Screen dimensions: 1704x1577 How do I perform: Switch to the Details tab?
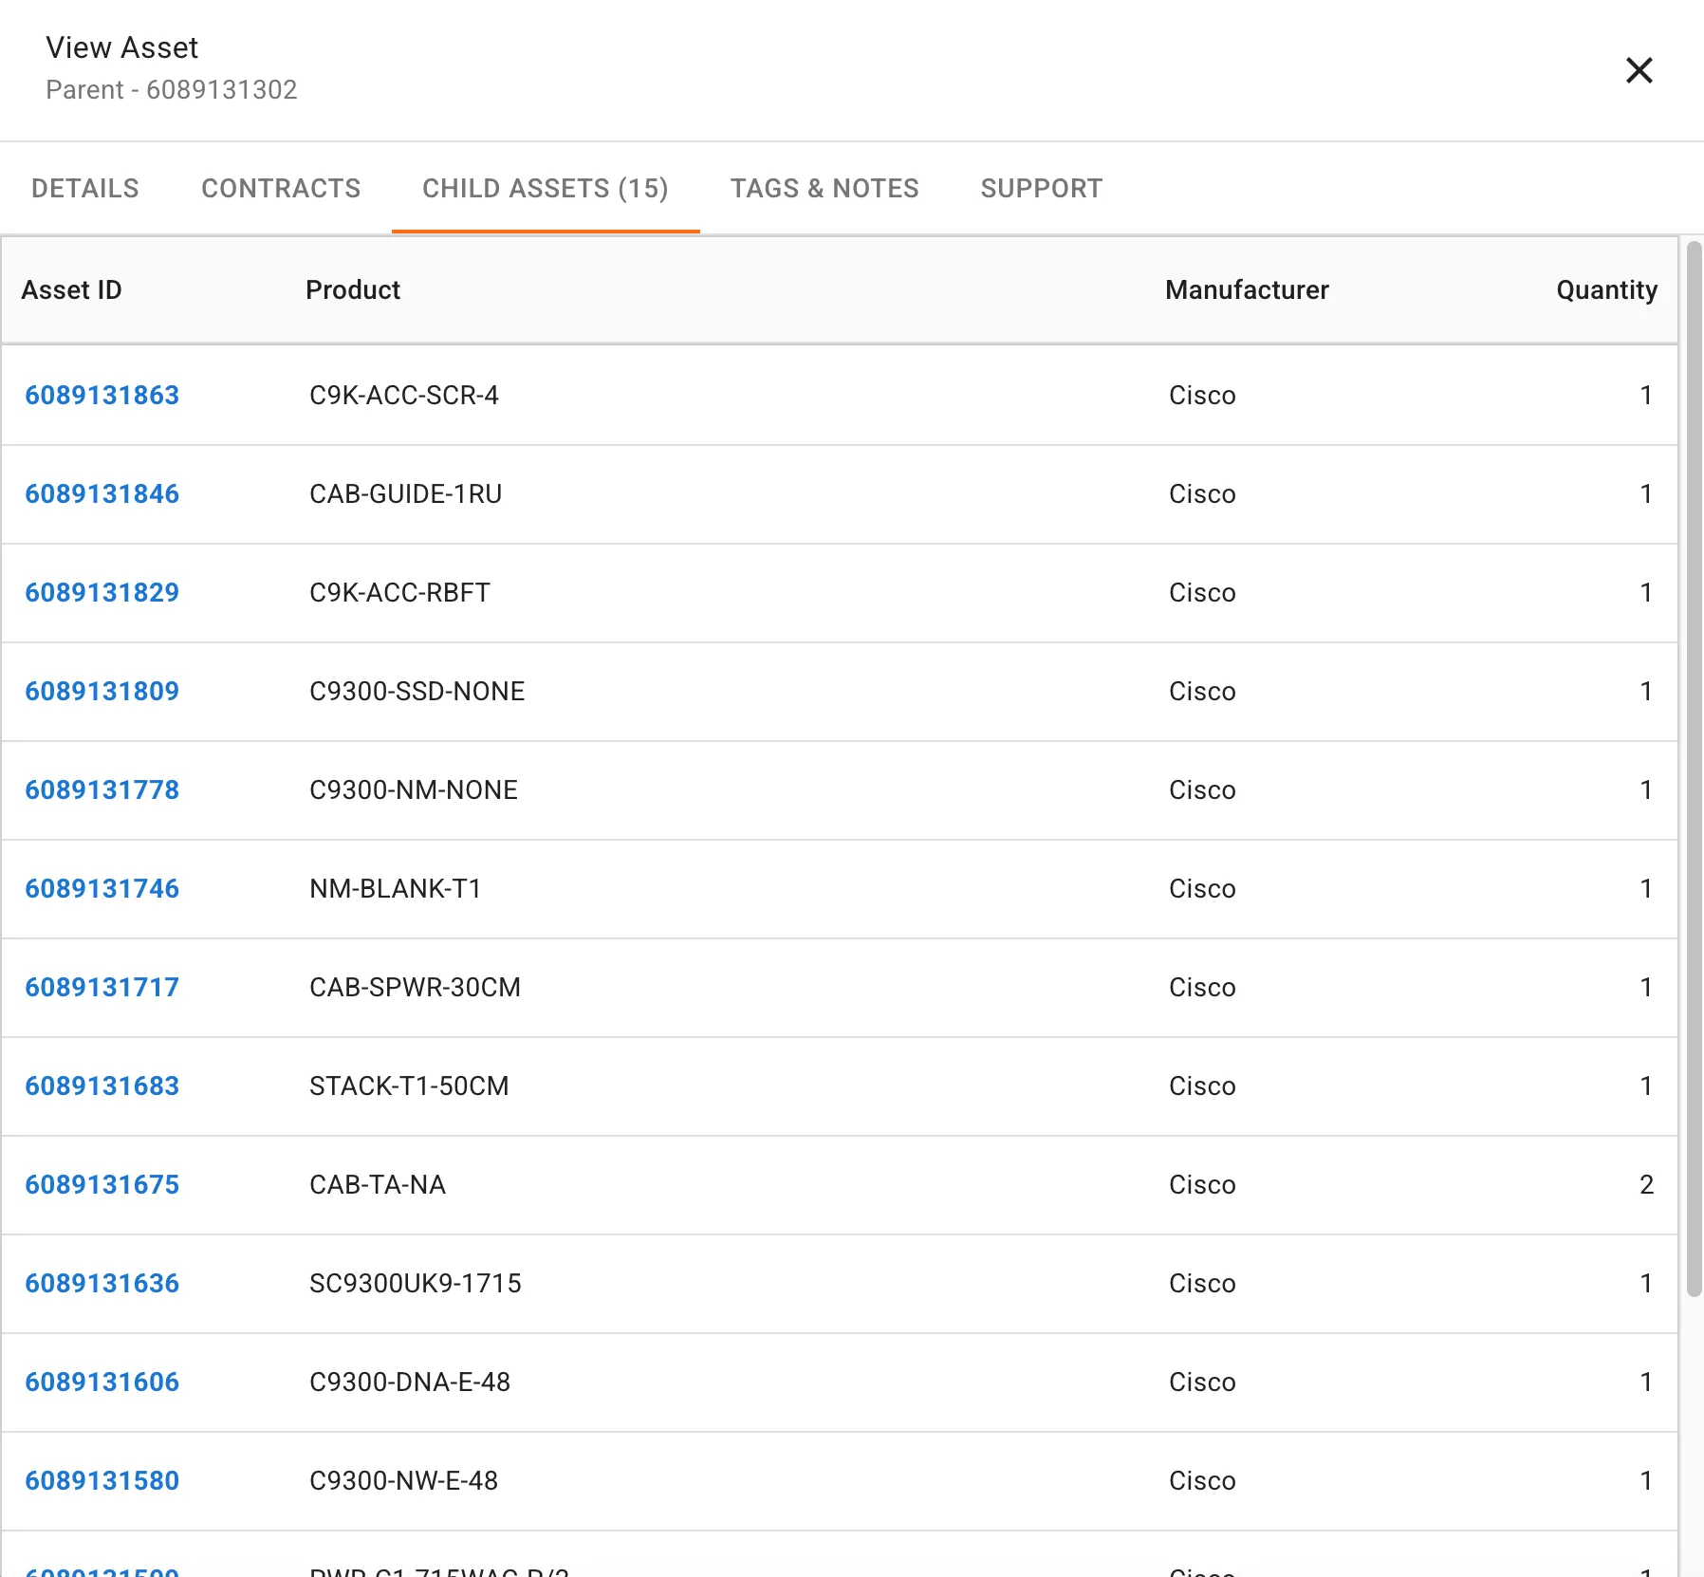pyautogui.click(x=85, y=188)
